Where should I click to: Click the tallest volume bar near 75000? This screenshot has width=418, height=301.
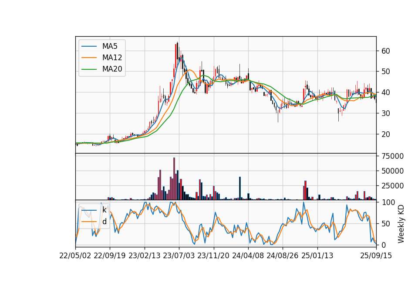point(174,179)
